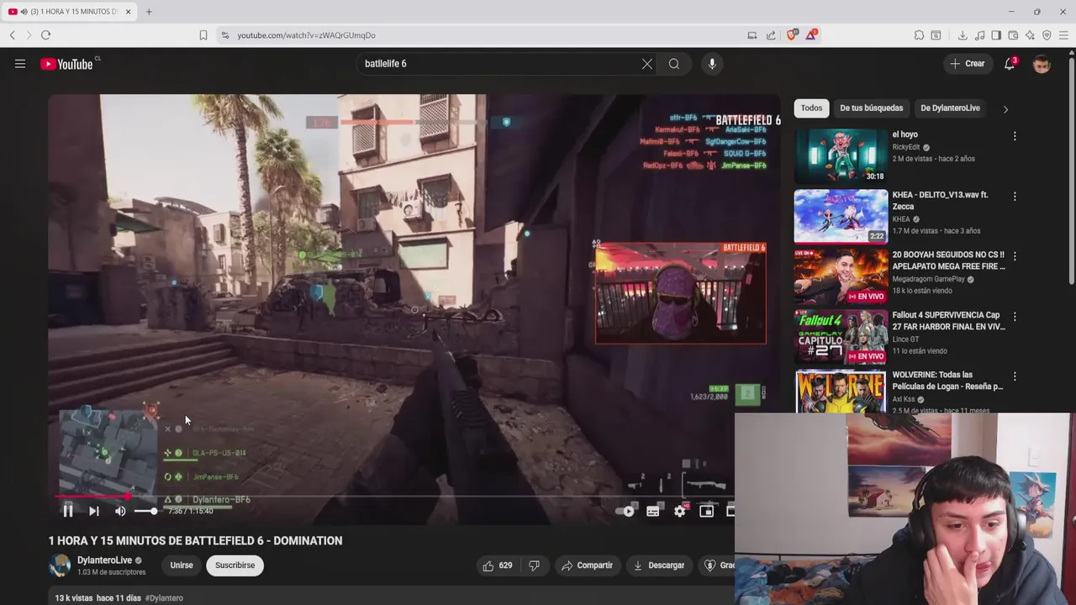Viewport: 1076px width, 605px height.
Task: Open player settings gear
Action: [680, 511]
